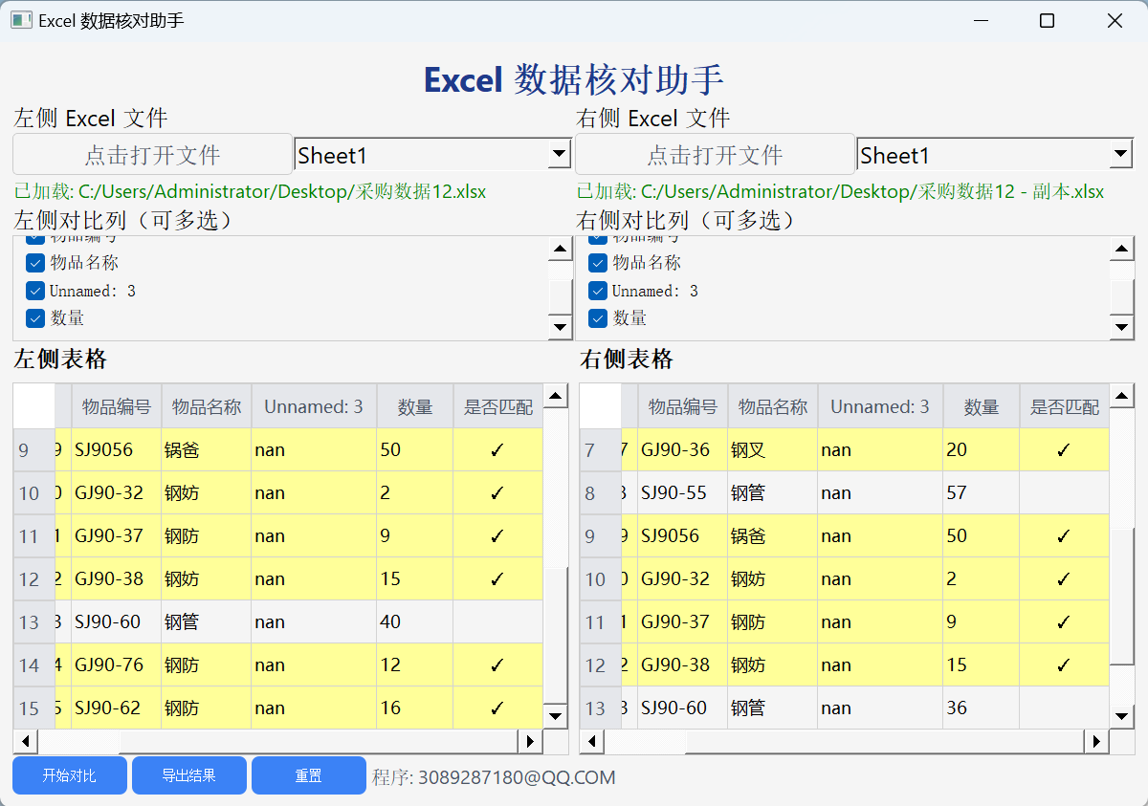Toggle right 物品名称 checkbox

point(598,263)
